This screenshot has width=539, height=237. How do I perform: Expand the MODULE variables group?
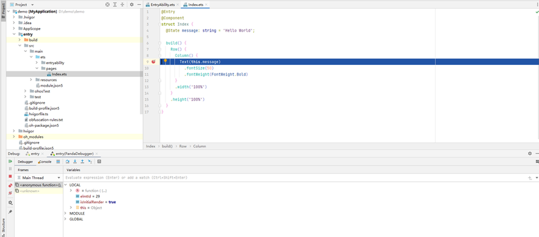click(66, 213)
